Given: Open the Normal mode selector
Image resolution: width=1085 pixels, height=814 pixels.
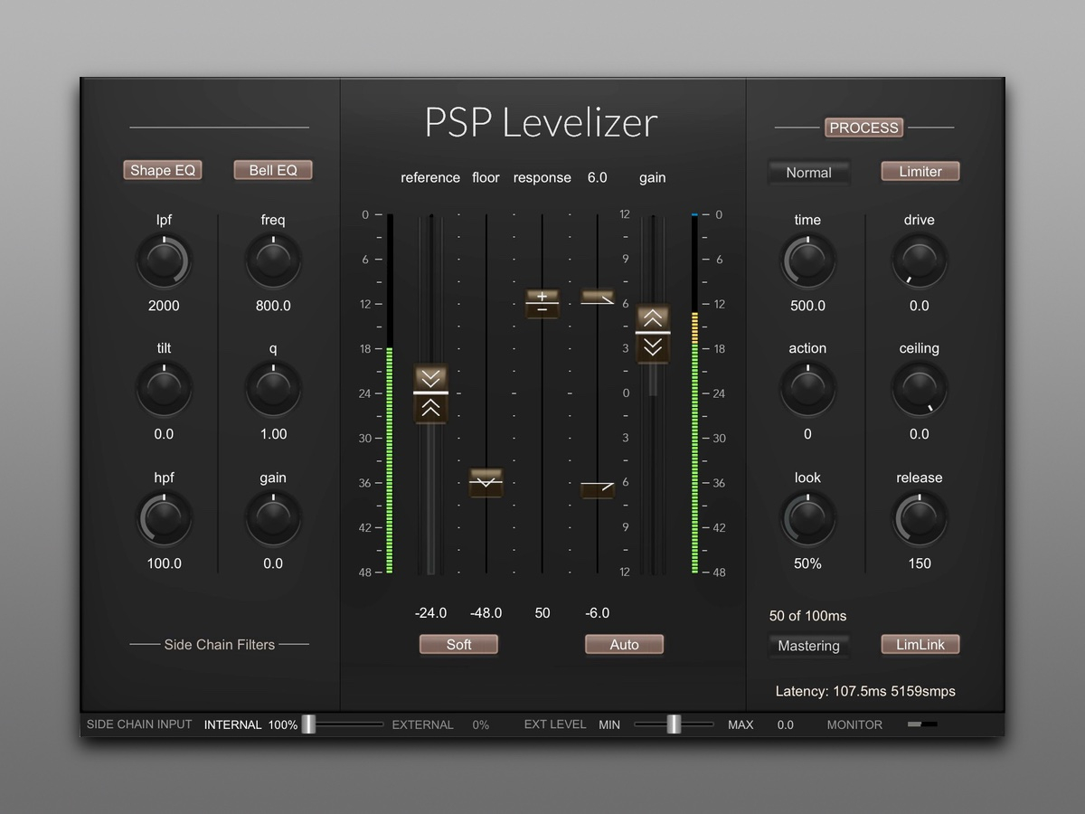Looking at the screenshot, I should [x=808, y=172].
